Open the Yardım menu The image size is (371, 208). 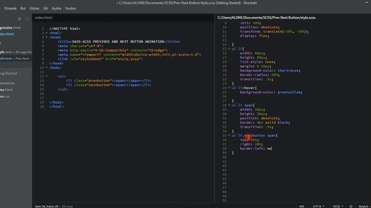click(71, 8)
